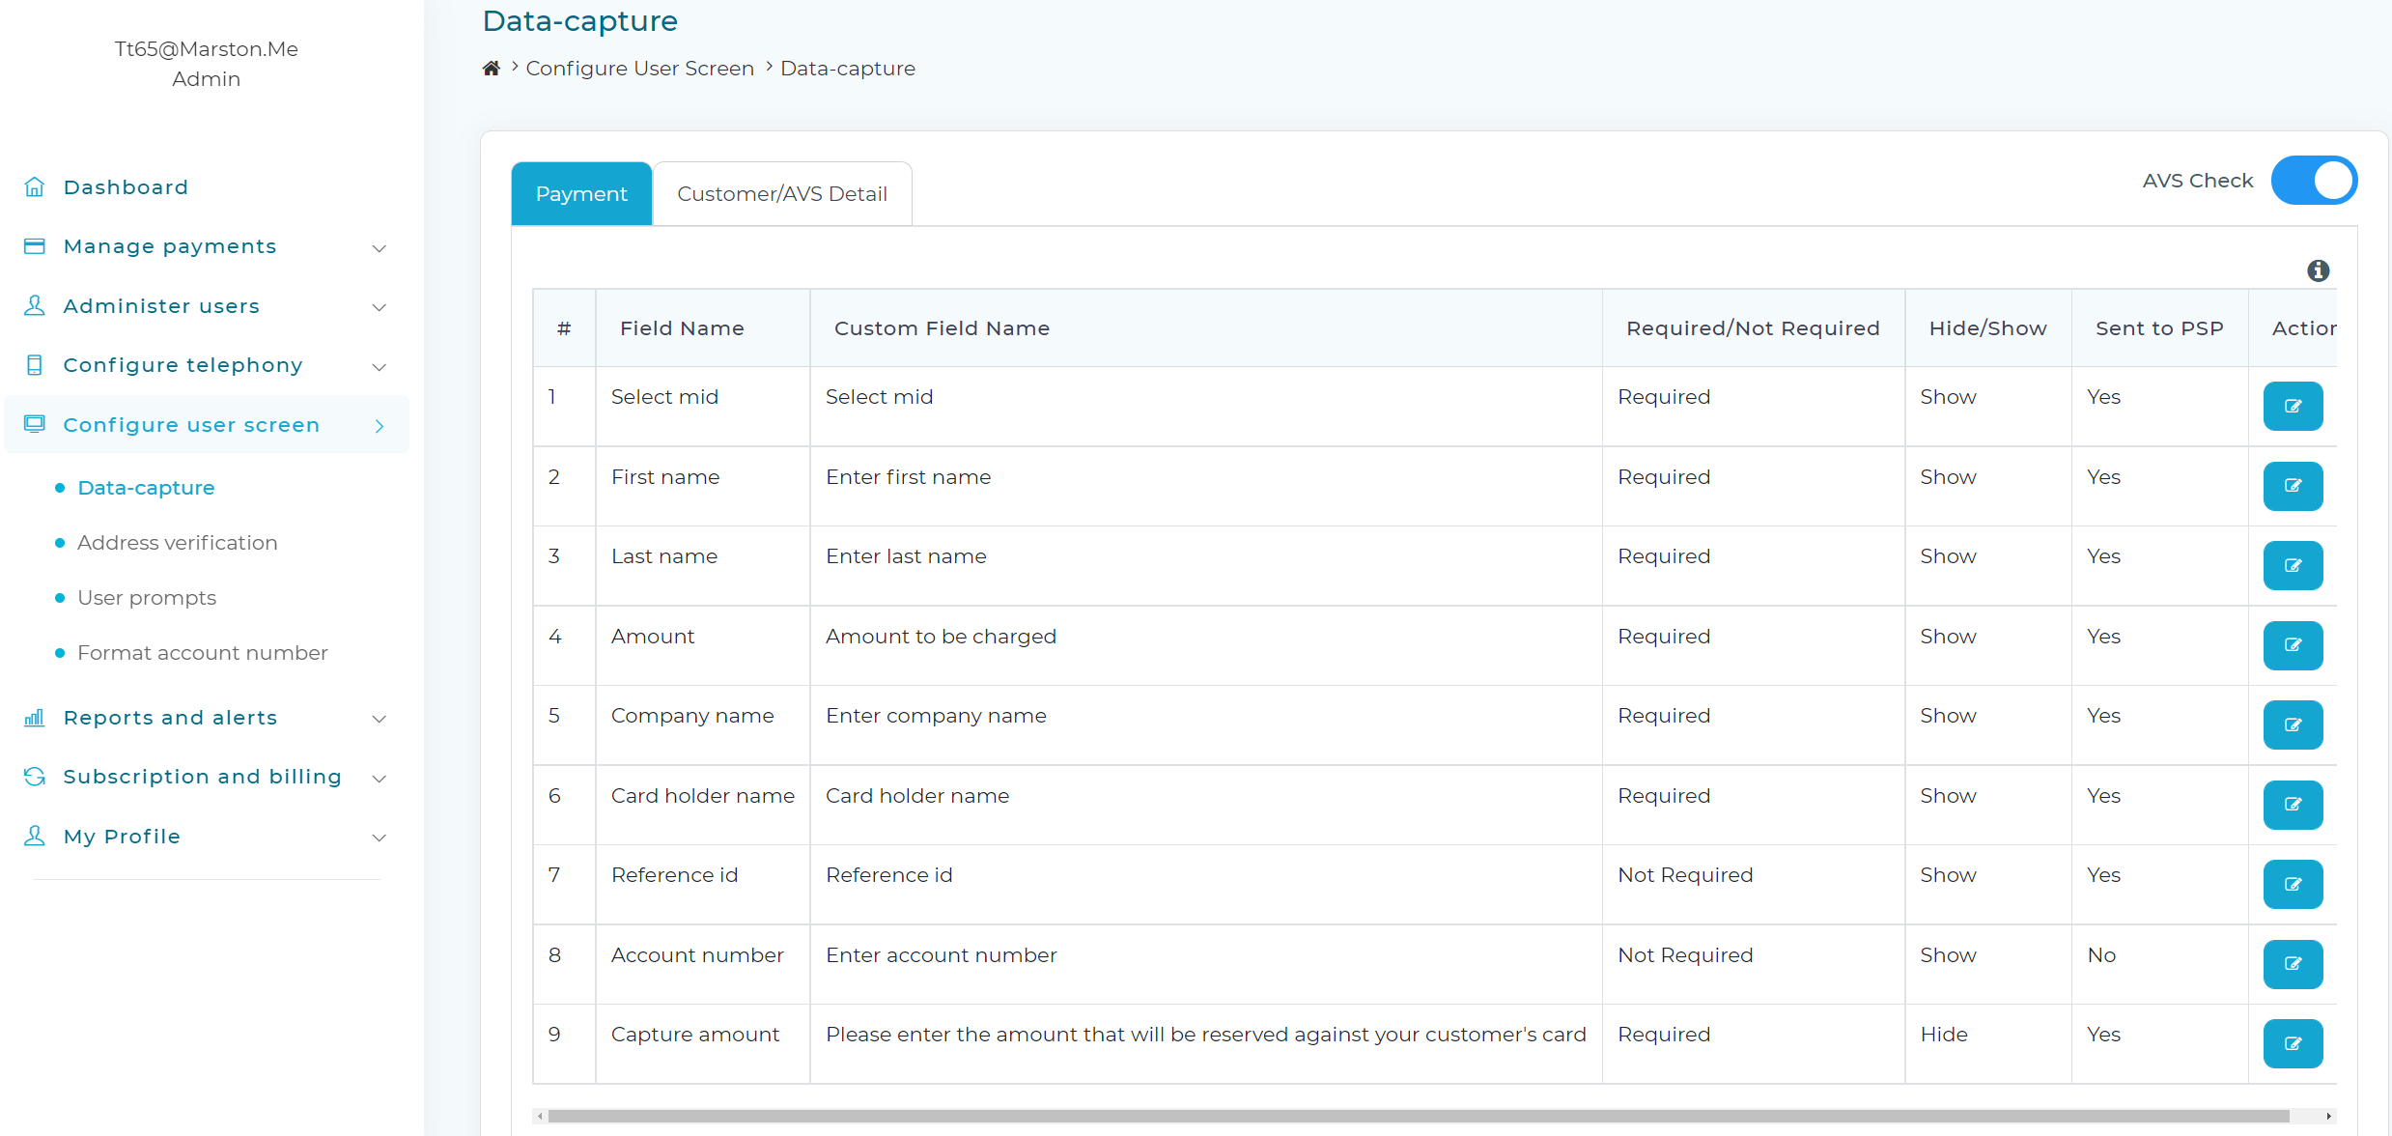Edit the Last name field row

click(2293, 565)
